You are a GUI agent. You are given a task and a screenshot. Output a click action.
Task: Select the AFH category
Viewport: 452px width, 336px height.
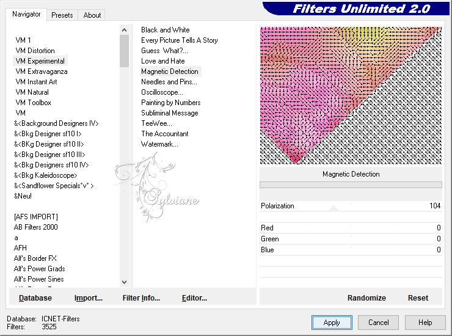(x=20, y=248)
